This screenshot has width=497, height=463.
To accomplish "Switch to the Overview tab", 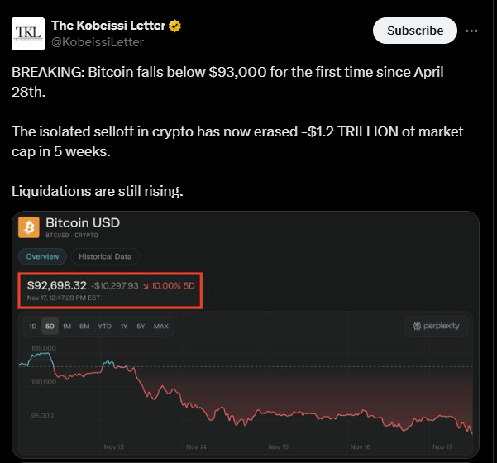I will tap(42, 256).
